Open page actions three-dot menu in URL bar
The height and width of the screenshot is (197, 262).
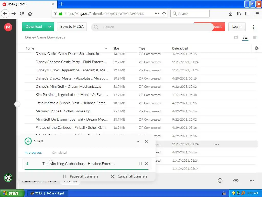157,14
